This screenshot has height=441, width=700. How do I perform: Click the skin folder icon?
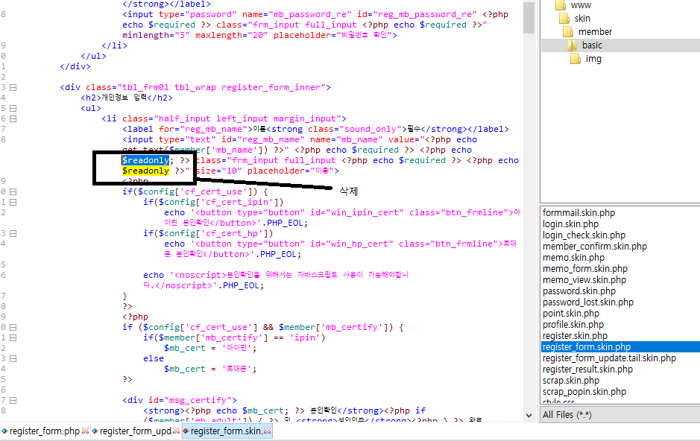click(x=564, y=19)
